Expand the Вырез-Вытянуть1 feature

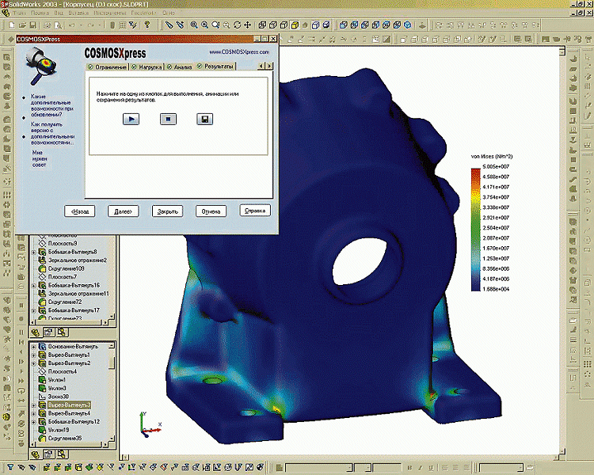click(x=34, y=355)
